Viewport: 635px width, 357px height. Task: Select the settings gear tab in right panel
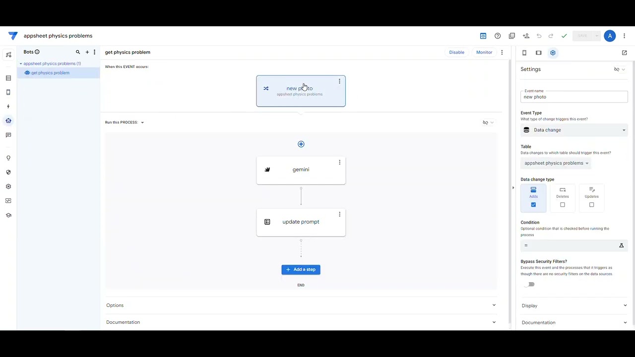click(553, 53)
